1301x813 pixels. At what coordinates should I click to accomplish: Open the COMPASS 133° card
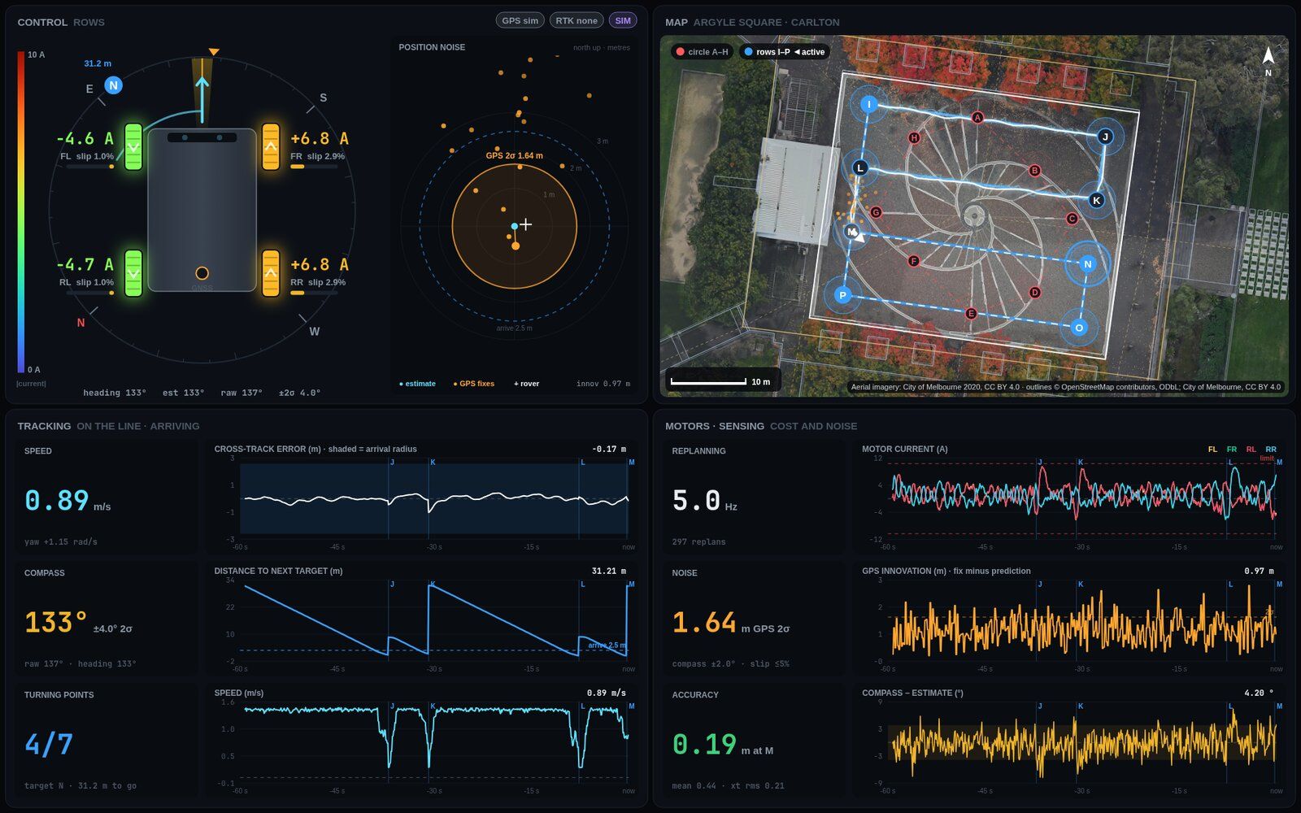pos(106,618)
